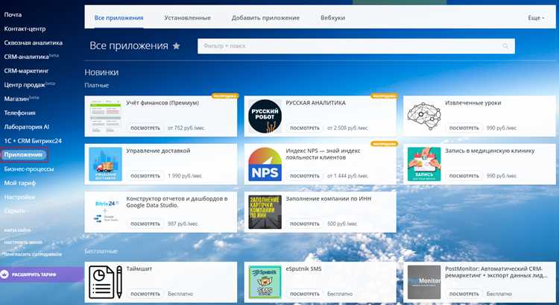This screenshot has width=559, height=305.
Task: Click the search magnifier icon in filter field
Action: point(505,46)
